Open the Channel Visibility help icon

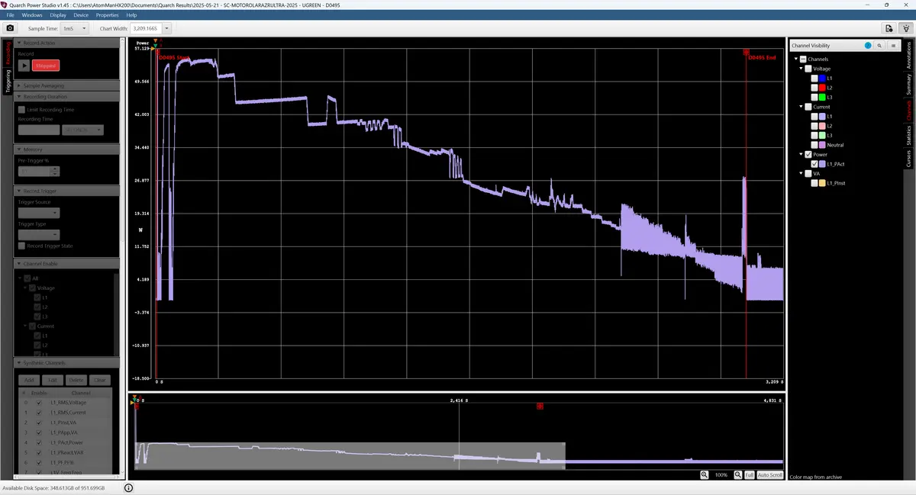(x=868, y=46)
